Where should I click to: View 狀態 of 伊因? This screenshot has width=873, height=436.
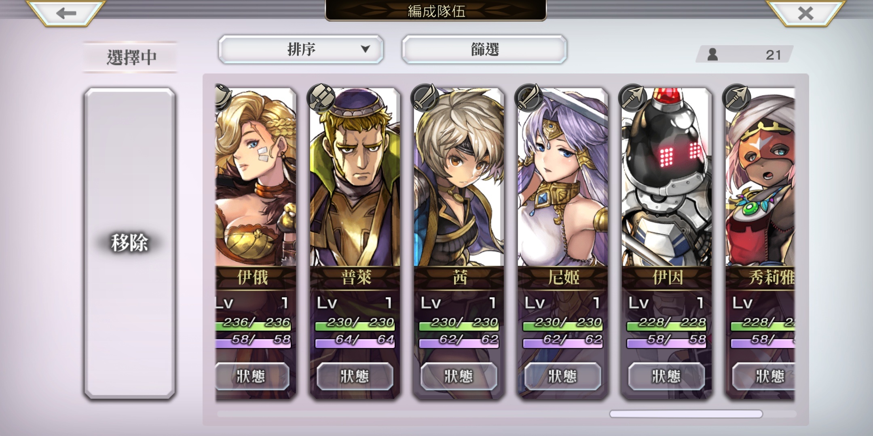click(x=666, y=376)
